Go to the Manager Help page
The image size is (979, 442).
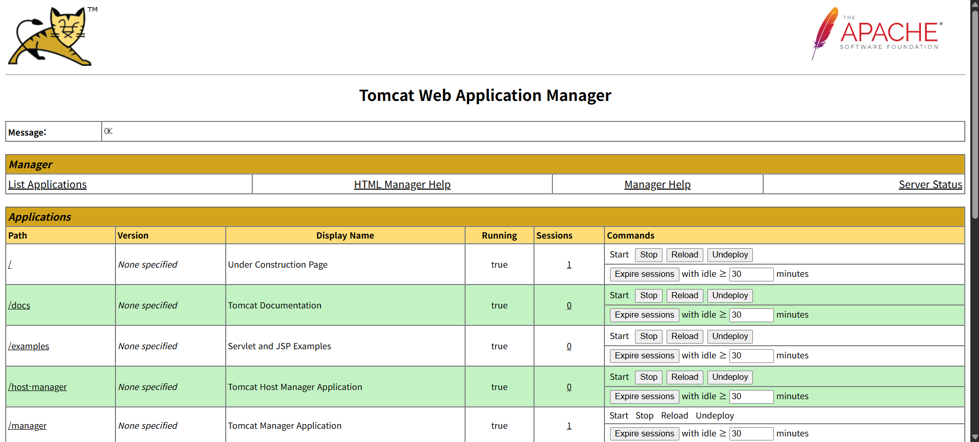[x=657, y=185]
